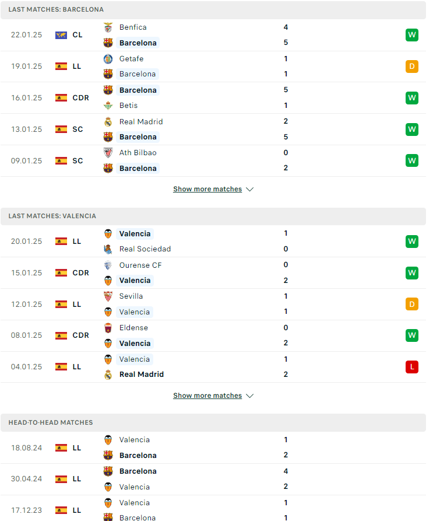The image size is (433, 521).
Task: Click the Benfica club crest icon
Action: pyautogui.click(x=108, y=27)
